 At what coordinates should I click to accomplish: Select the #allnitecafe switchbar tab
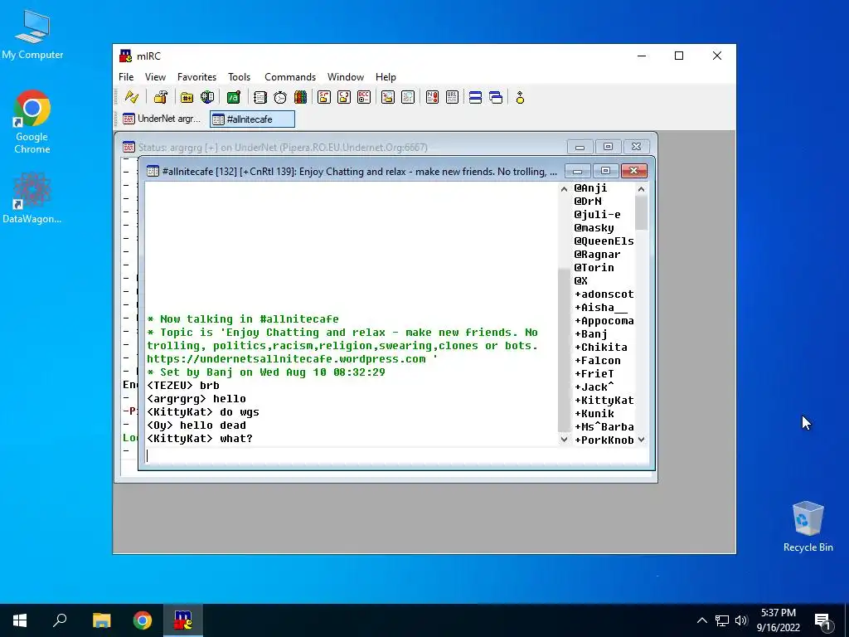(252, 119)
